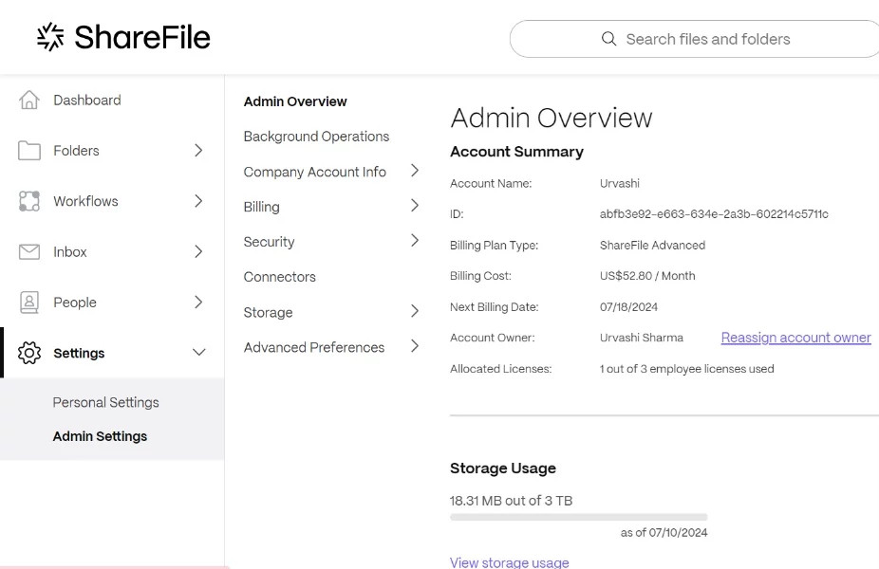Click the as of 07/10/2024 text

tap(664, 533)
